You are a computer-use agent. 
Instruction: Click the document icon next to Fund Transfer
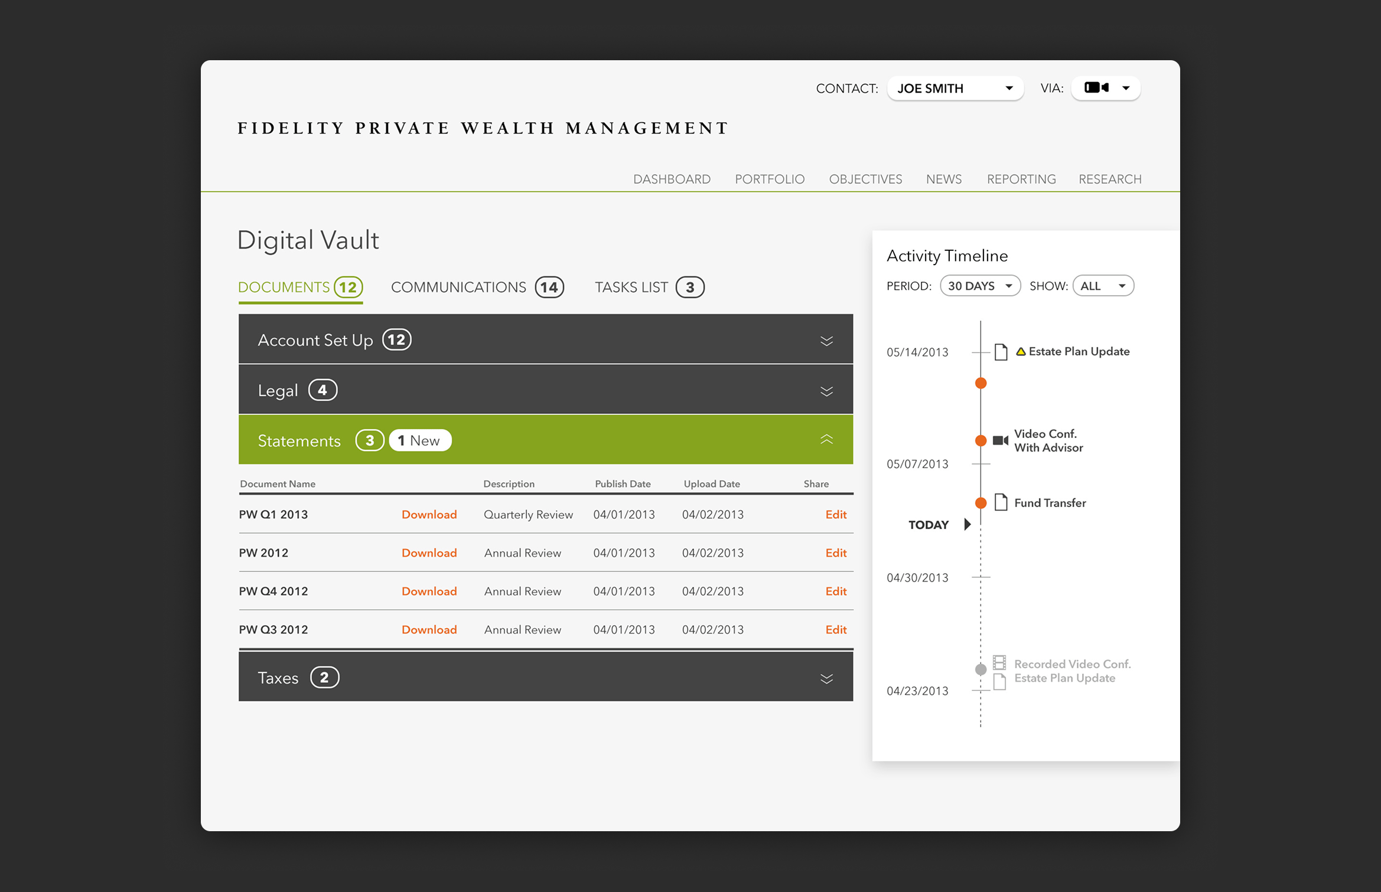click(x=1001, y=502)
